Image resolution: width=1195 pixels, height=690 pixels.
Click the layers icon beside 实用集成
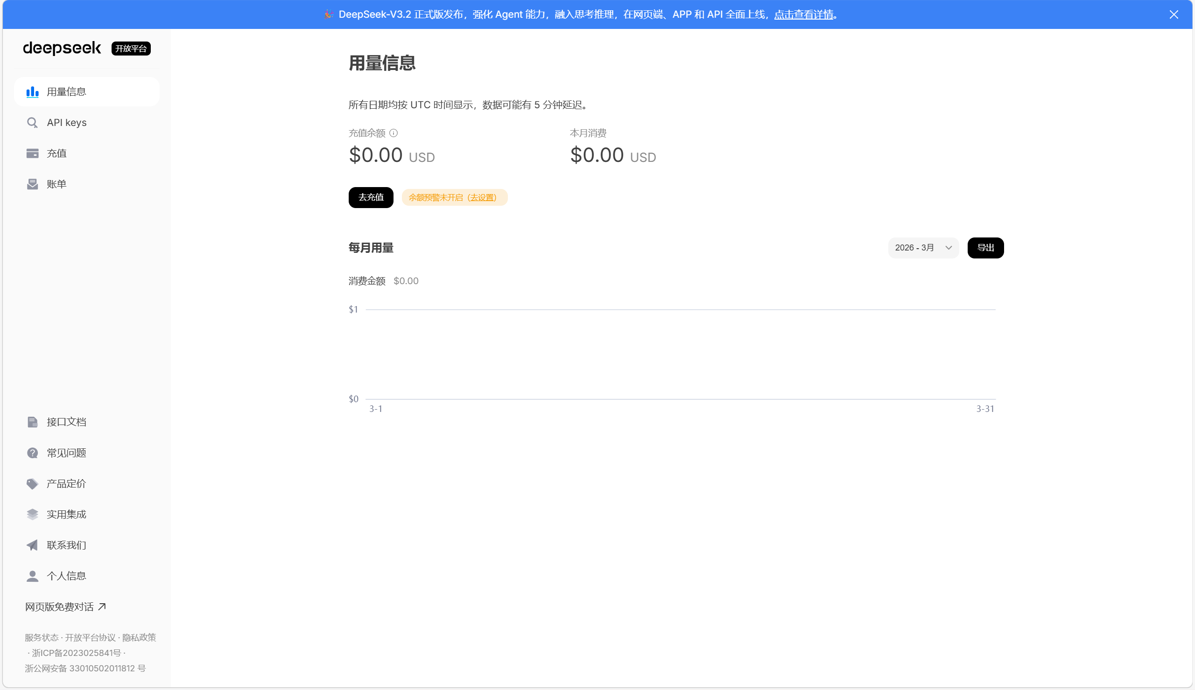coord(32,515)
